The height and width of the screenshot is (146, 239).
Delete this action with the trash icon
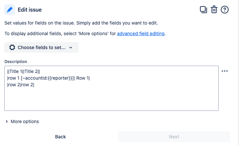(214, 10)
